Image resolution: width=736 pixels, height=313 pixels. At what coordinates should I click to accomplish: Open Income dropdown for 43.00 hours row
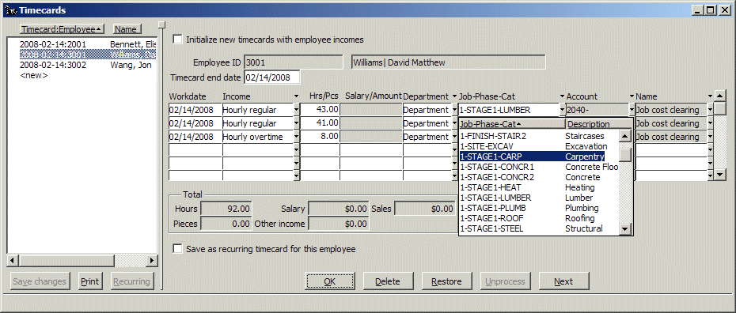click(x=296, y=110)
